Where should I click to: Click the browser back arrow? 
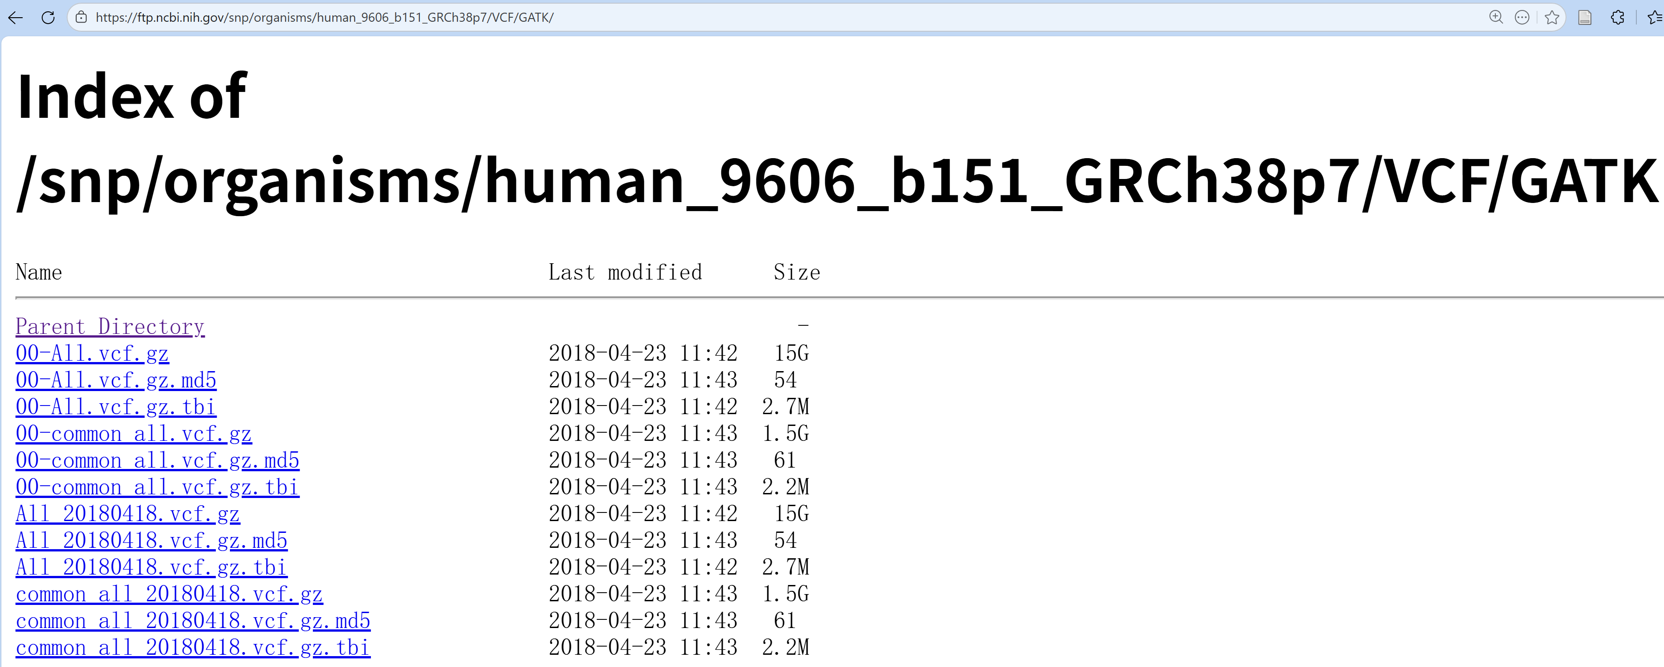[x=15, y=17]
